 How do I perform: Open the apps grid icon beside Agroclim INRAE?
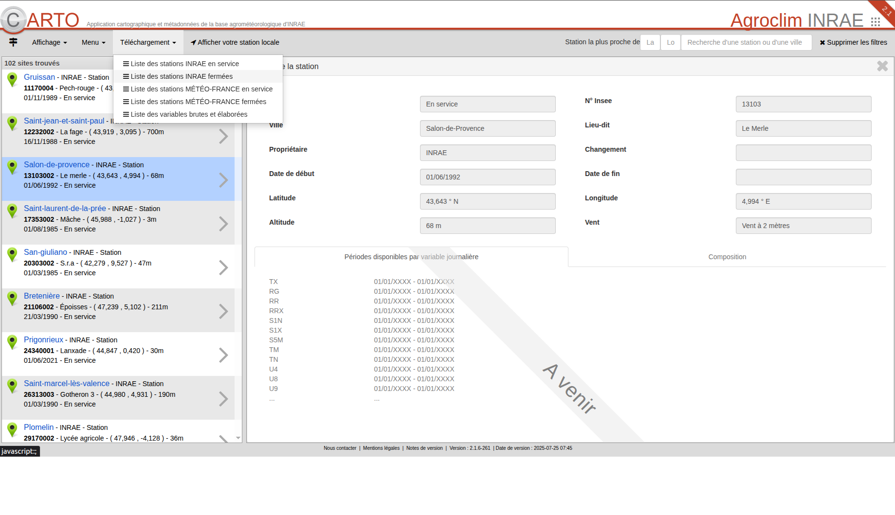pos(876,22)
